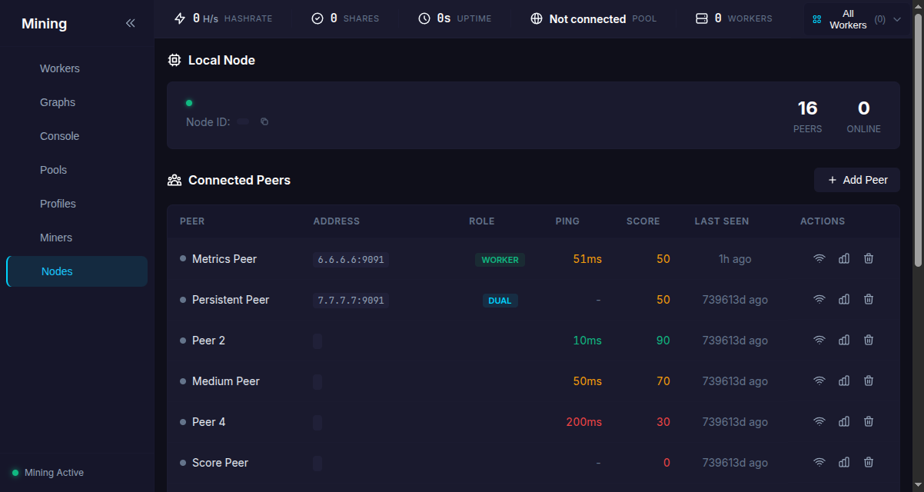Sort peers by Ping column header
Image resolution: width=924 pixels, height=492 pixels.
click(567, 221)
